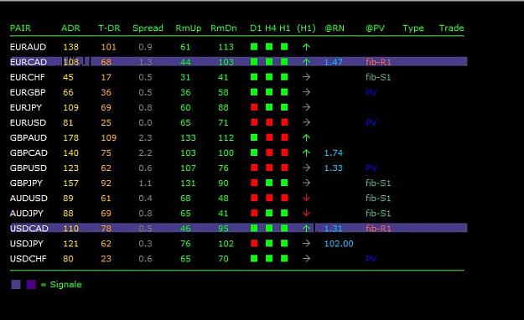Click the RmDn column header
This screenshot has height=320, width=524.
coord(224,28)
